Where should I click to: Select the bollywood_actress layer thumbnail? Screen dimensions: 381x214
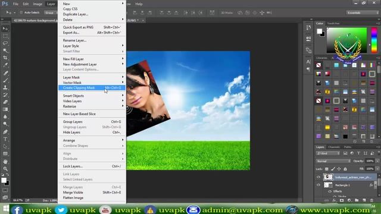(328, 177)
